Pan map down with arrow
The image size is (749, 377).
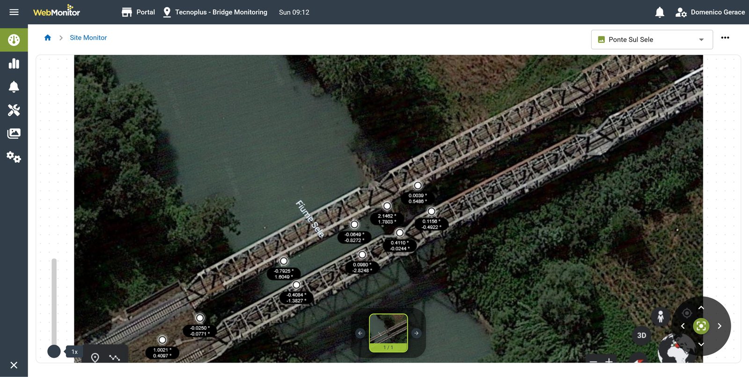[701, 344]
